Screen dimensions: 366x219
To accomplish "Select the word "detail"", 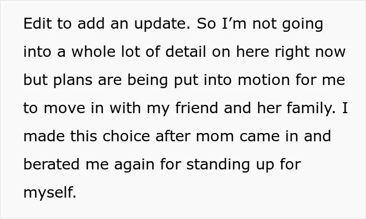I will pos(186,52).
